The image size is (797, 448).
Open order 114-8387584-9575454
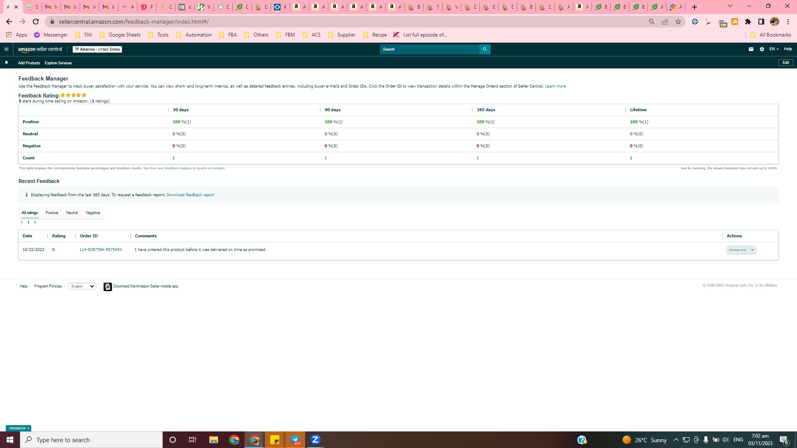click(100, 250)
